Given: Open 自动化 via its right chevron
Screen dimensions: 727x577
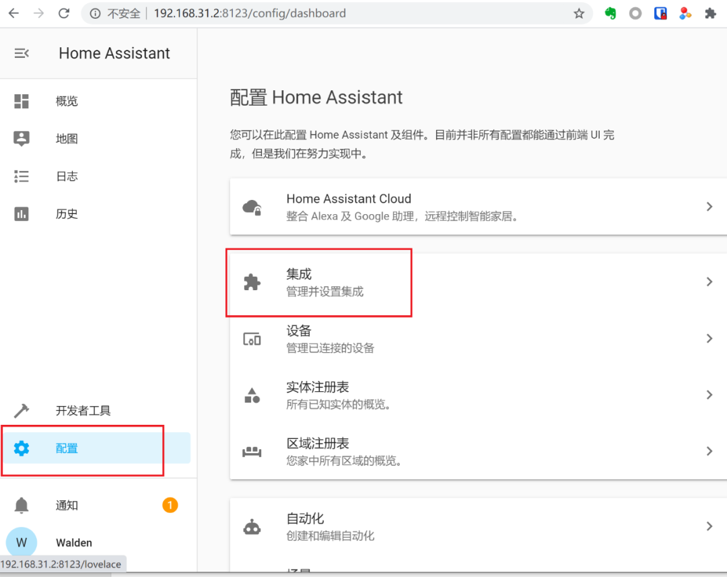Looking at the screenshot, I should tap(709, 527).
